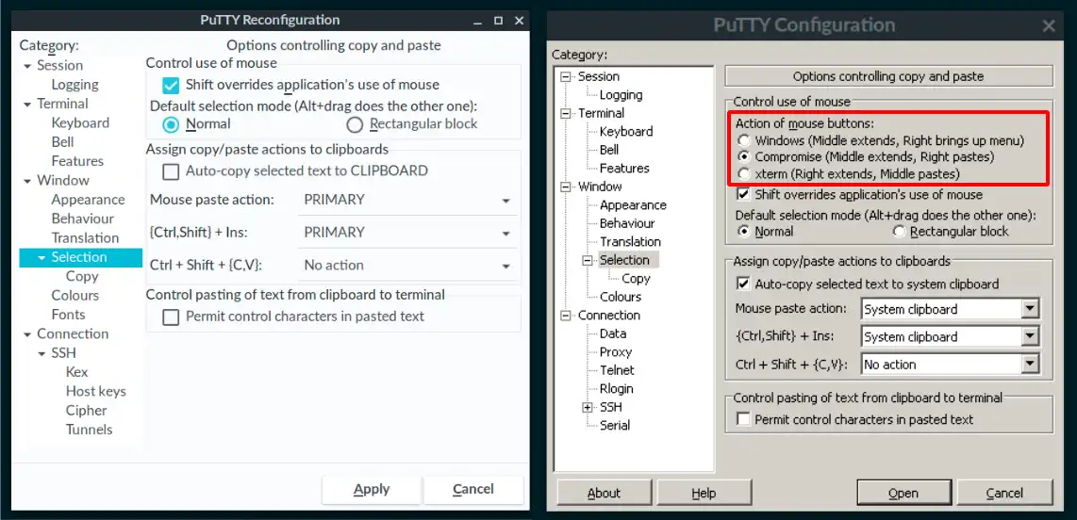Image resolution: width=1077 pixels, height=520 pixels.
Task: Select Proxy in Configuration category tree
Action: [x=616, y=352]
